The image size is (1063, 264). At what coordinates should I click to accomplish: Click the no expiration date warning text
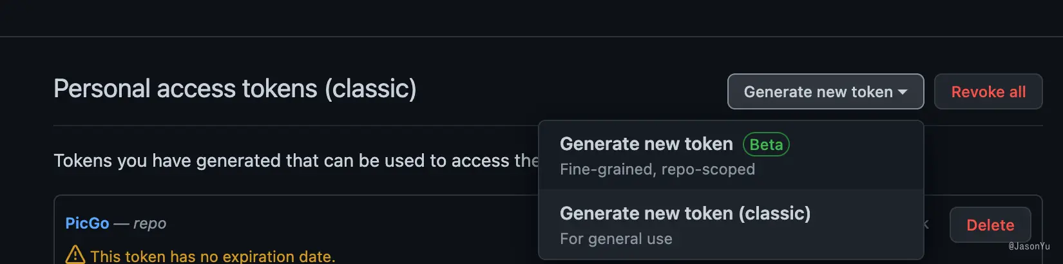pyautogui.click(x=213, y=256)
